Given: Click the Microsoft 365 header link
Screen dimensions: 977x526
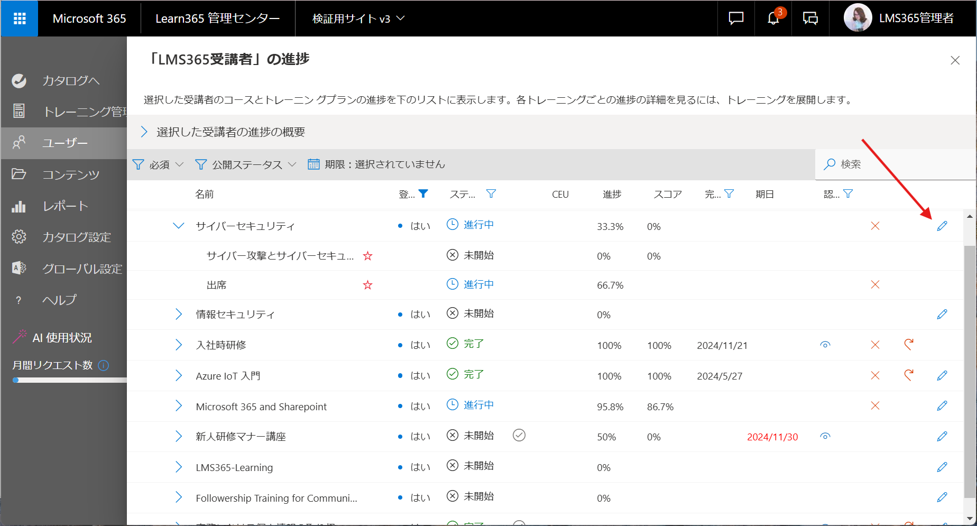Looking at the screenshot, I should tap(89, 19).
